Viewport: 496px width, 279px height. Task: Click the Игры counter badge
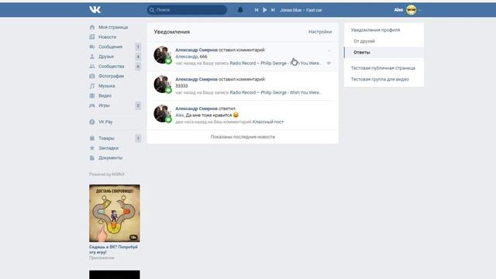tap(138, 105)
